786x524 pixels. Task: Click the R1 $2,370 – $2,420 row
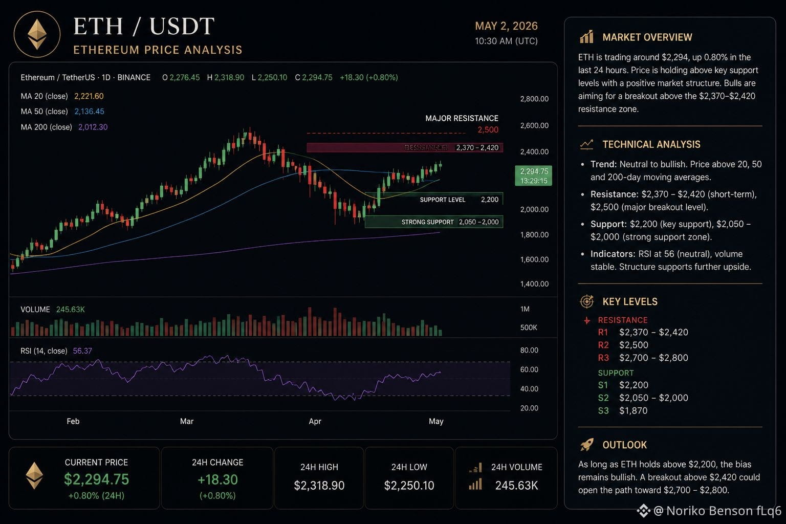643,332
